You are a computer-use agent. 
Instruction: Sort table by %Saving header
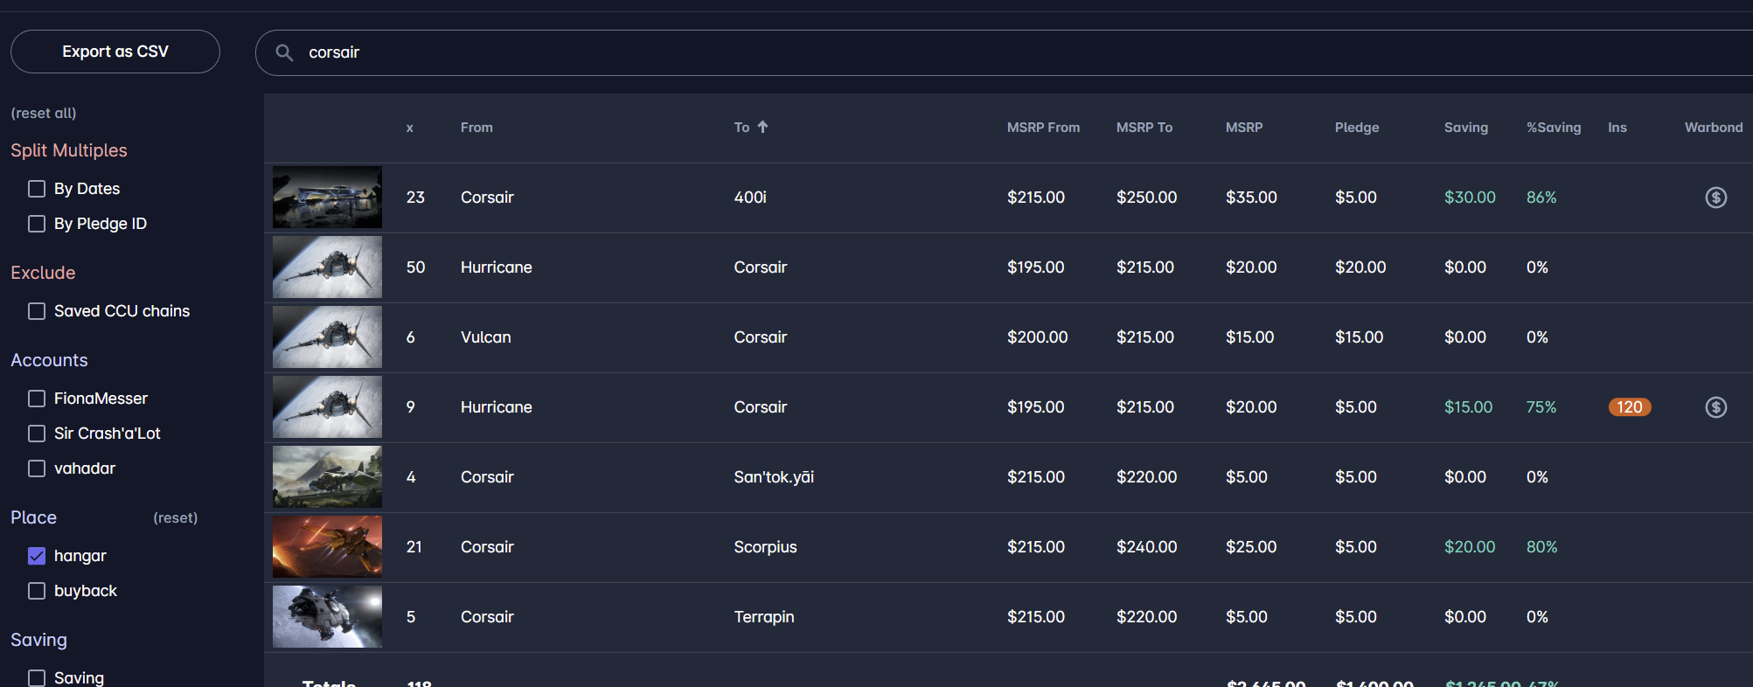1553,128
